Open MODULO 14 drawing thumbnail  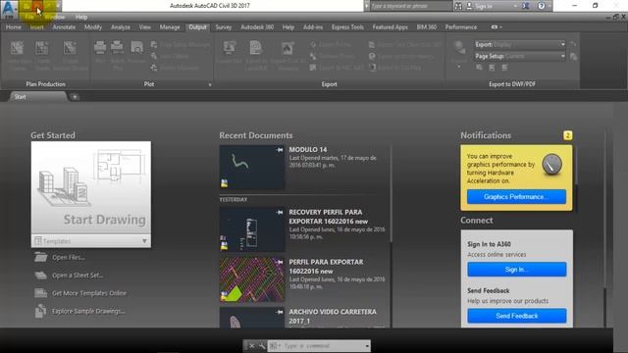252,167
